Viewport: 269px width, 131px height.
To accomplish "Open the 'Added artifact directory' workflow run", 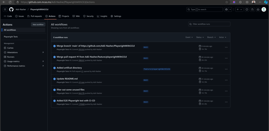I will (x=69, y=68).
